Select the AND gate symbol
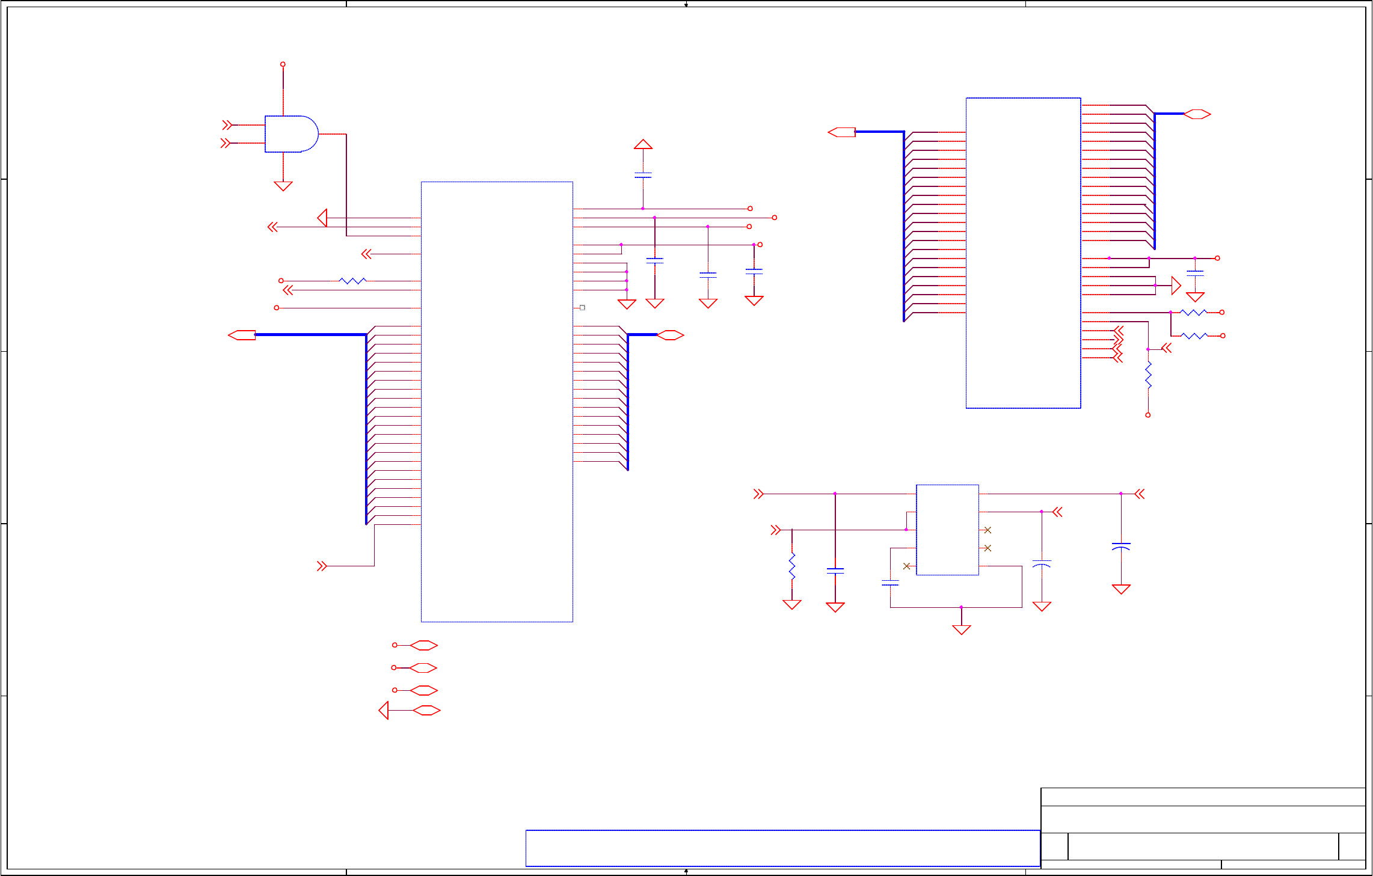 coord(292,134)
